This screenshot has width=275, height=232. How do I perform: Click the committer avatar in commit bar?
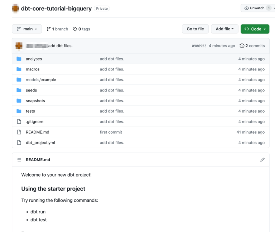pos(19,46)
